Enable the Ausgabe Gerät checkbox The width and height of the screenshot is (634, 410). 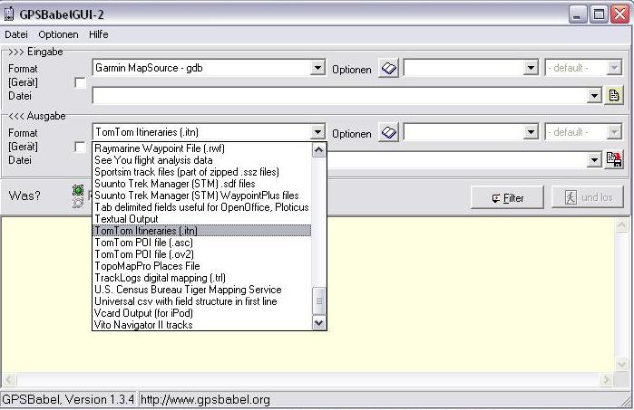click(80, 147)
